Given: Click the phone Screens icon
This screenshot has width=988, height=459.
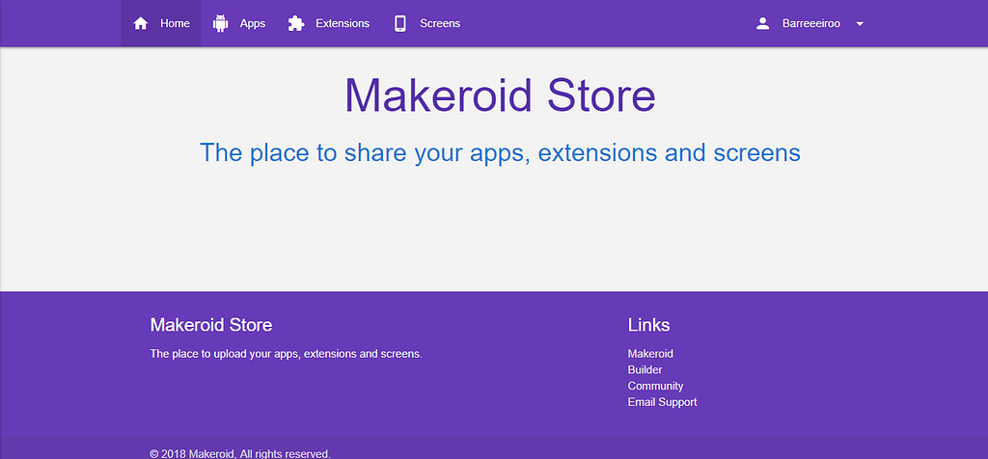Looking at the screenshot, I should pos(400,23).
